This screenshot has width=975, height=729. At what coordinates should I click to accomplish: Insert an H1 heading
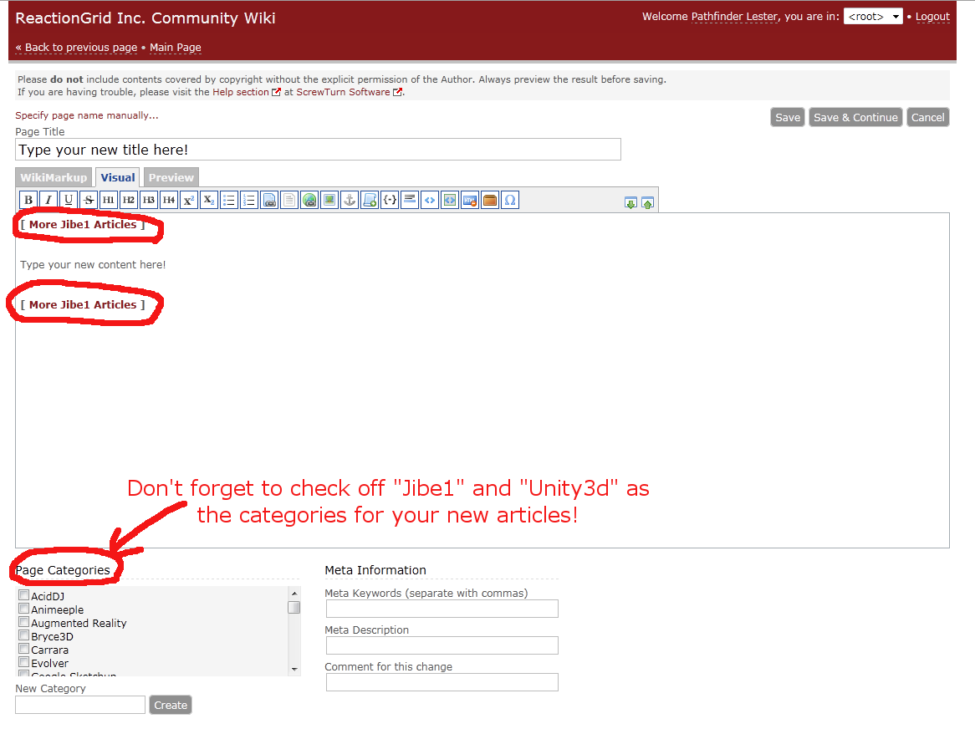tap(109, 200)
